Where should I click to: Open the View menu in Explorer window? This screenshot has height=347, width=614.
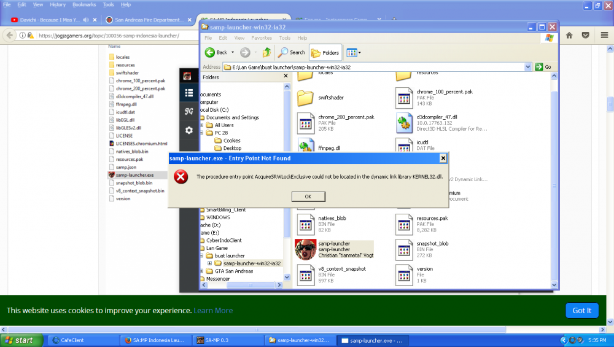click(239, 38)
